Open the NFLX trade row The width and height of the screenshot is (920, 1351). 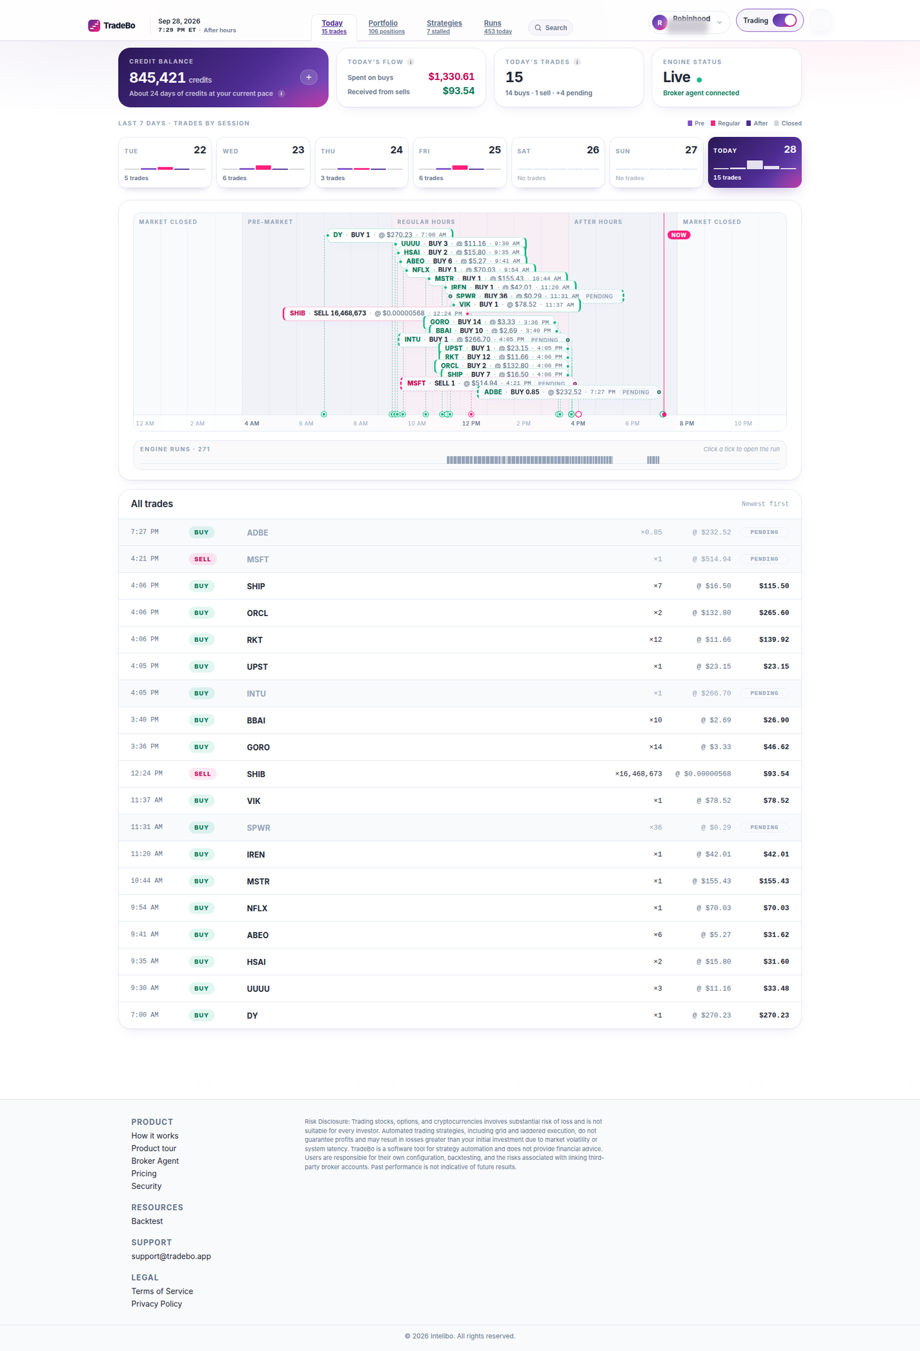tap(460, 908)
